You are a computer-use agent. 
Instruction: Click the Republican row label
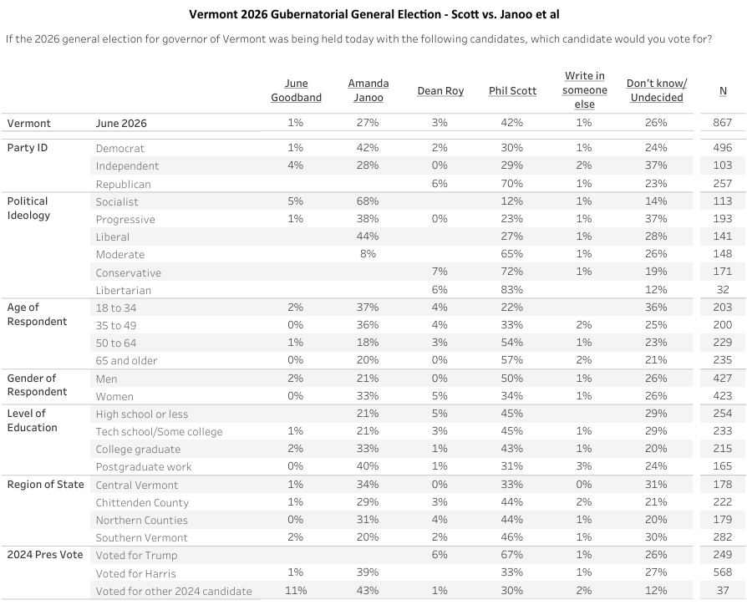[124, 184]
